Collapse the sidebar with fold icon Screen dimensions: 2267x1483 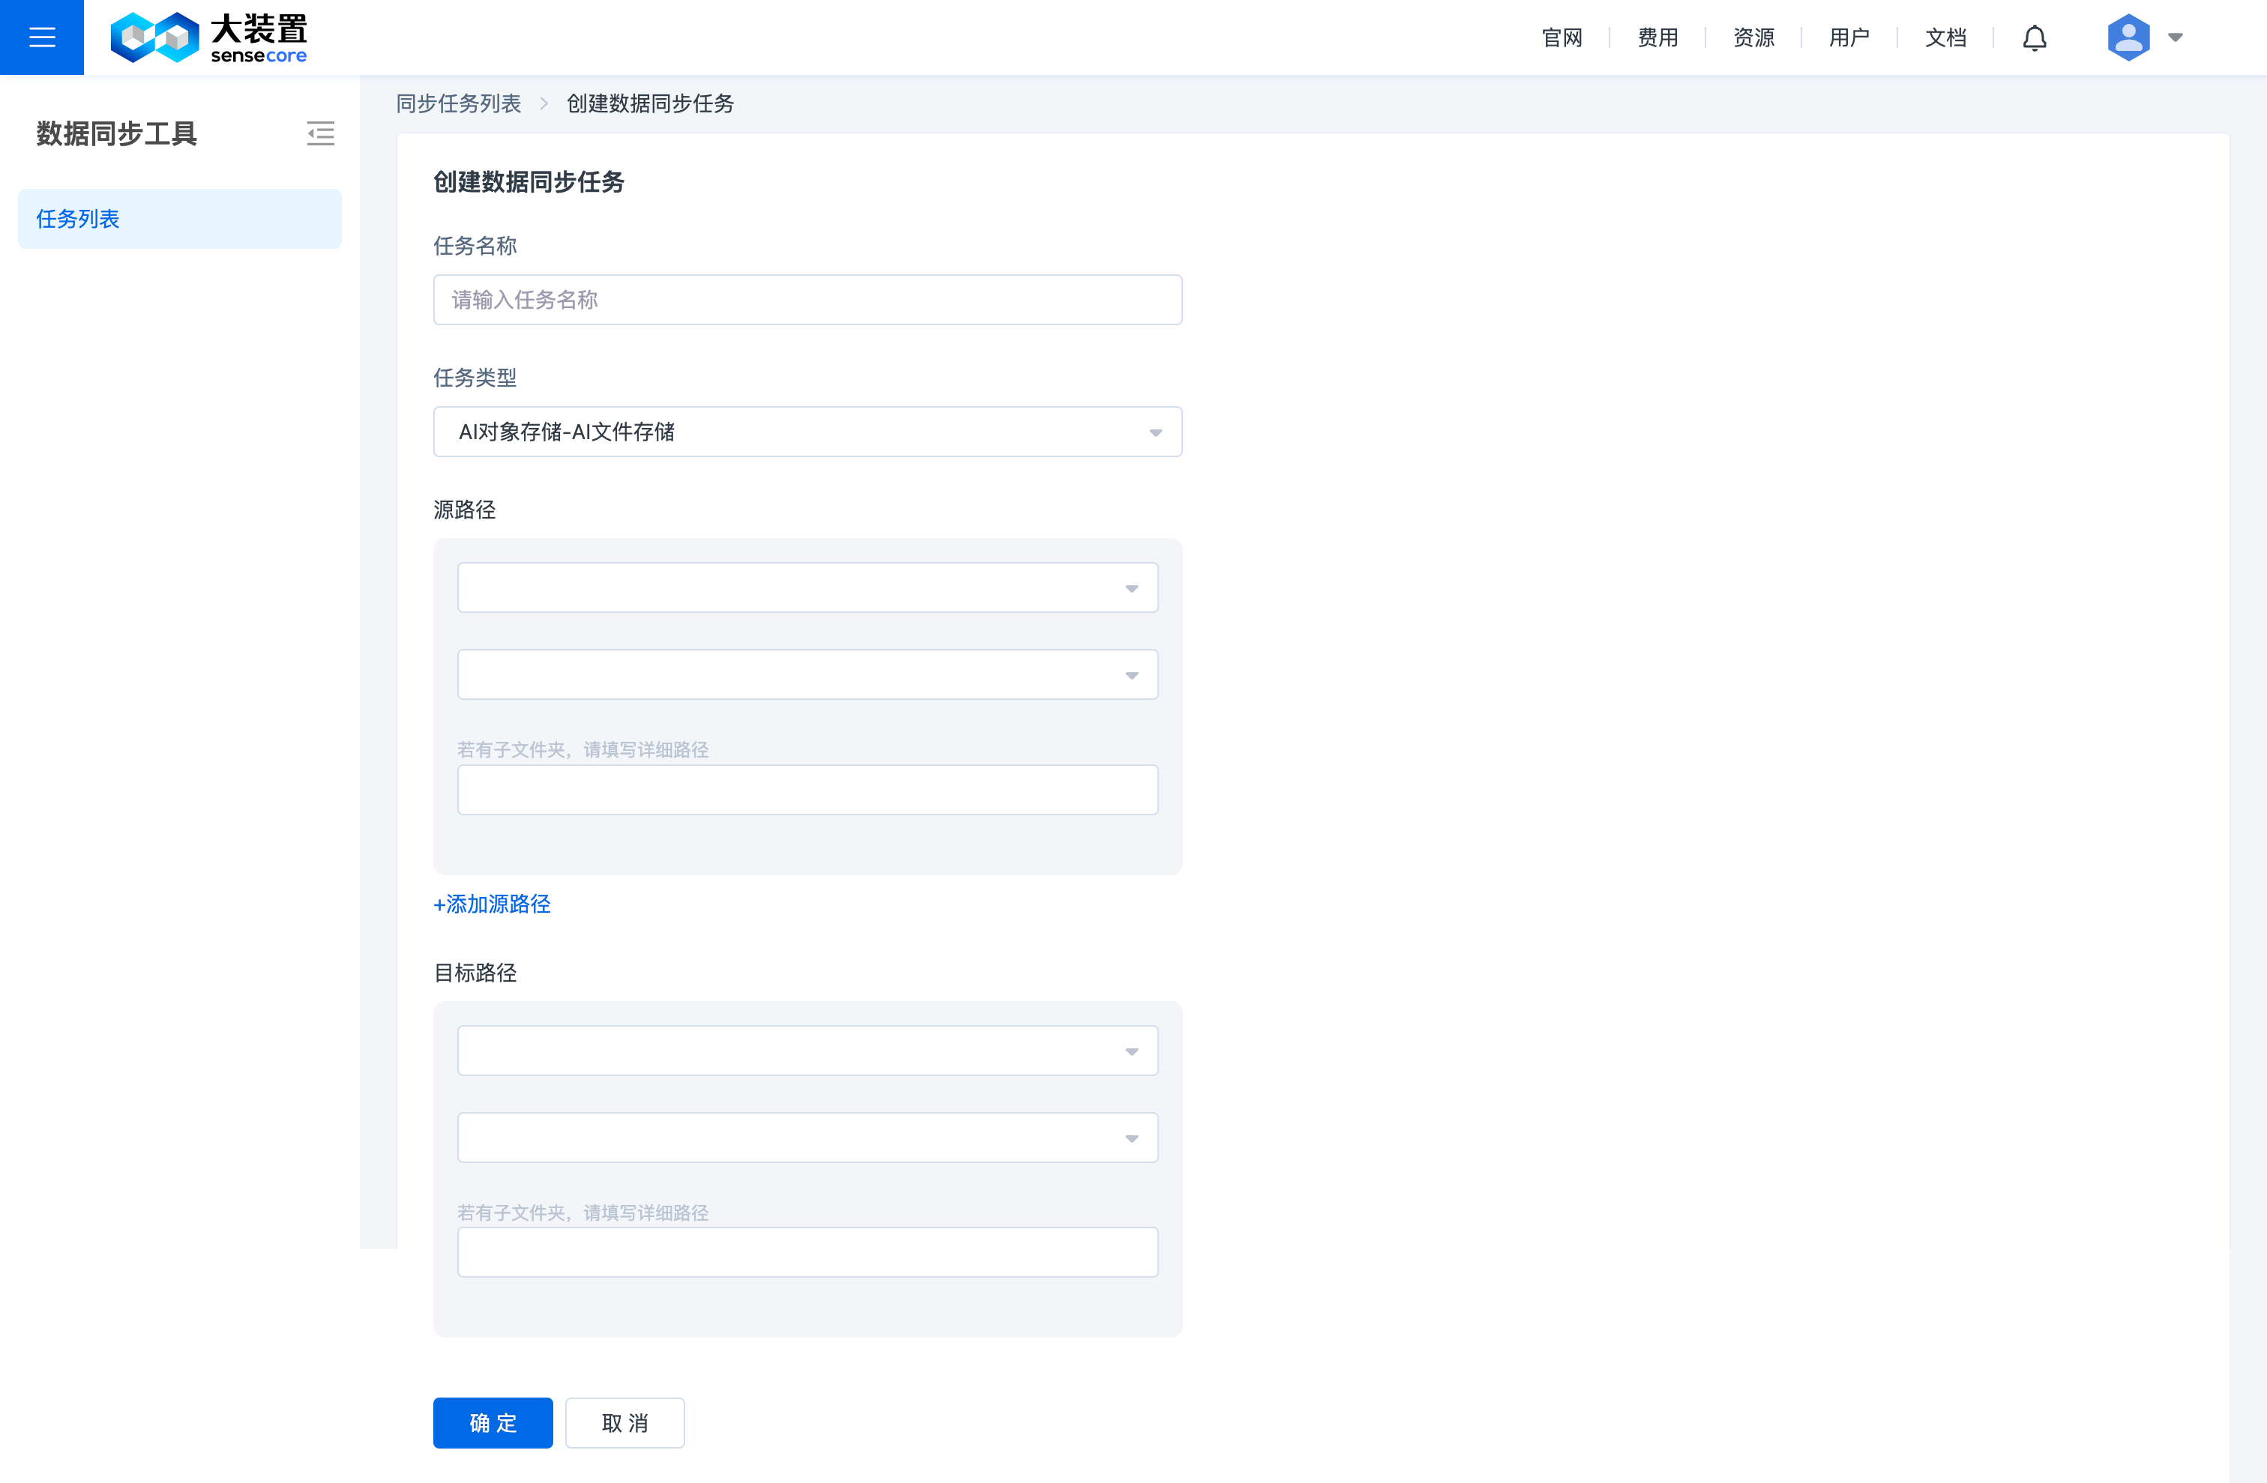[320, 133]
